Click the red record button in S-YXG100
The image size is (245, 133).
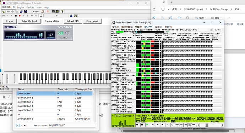coord(20,16)
